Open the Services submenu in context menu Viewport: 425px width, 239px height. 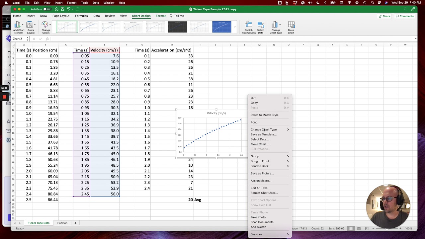point(270,234)
